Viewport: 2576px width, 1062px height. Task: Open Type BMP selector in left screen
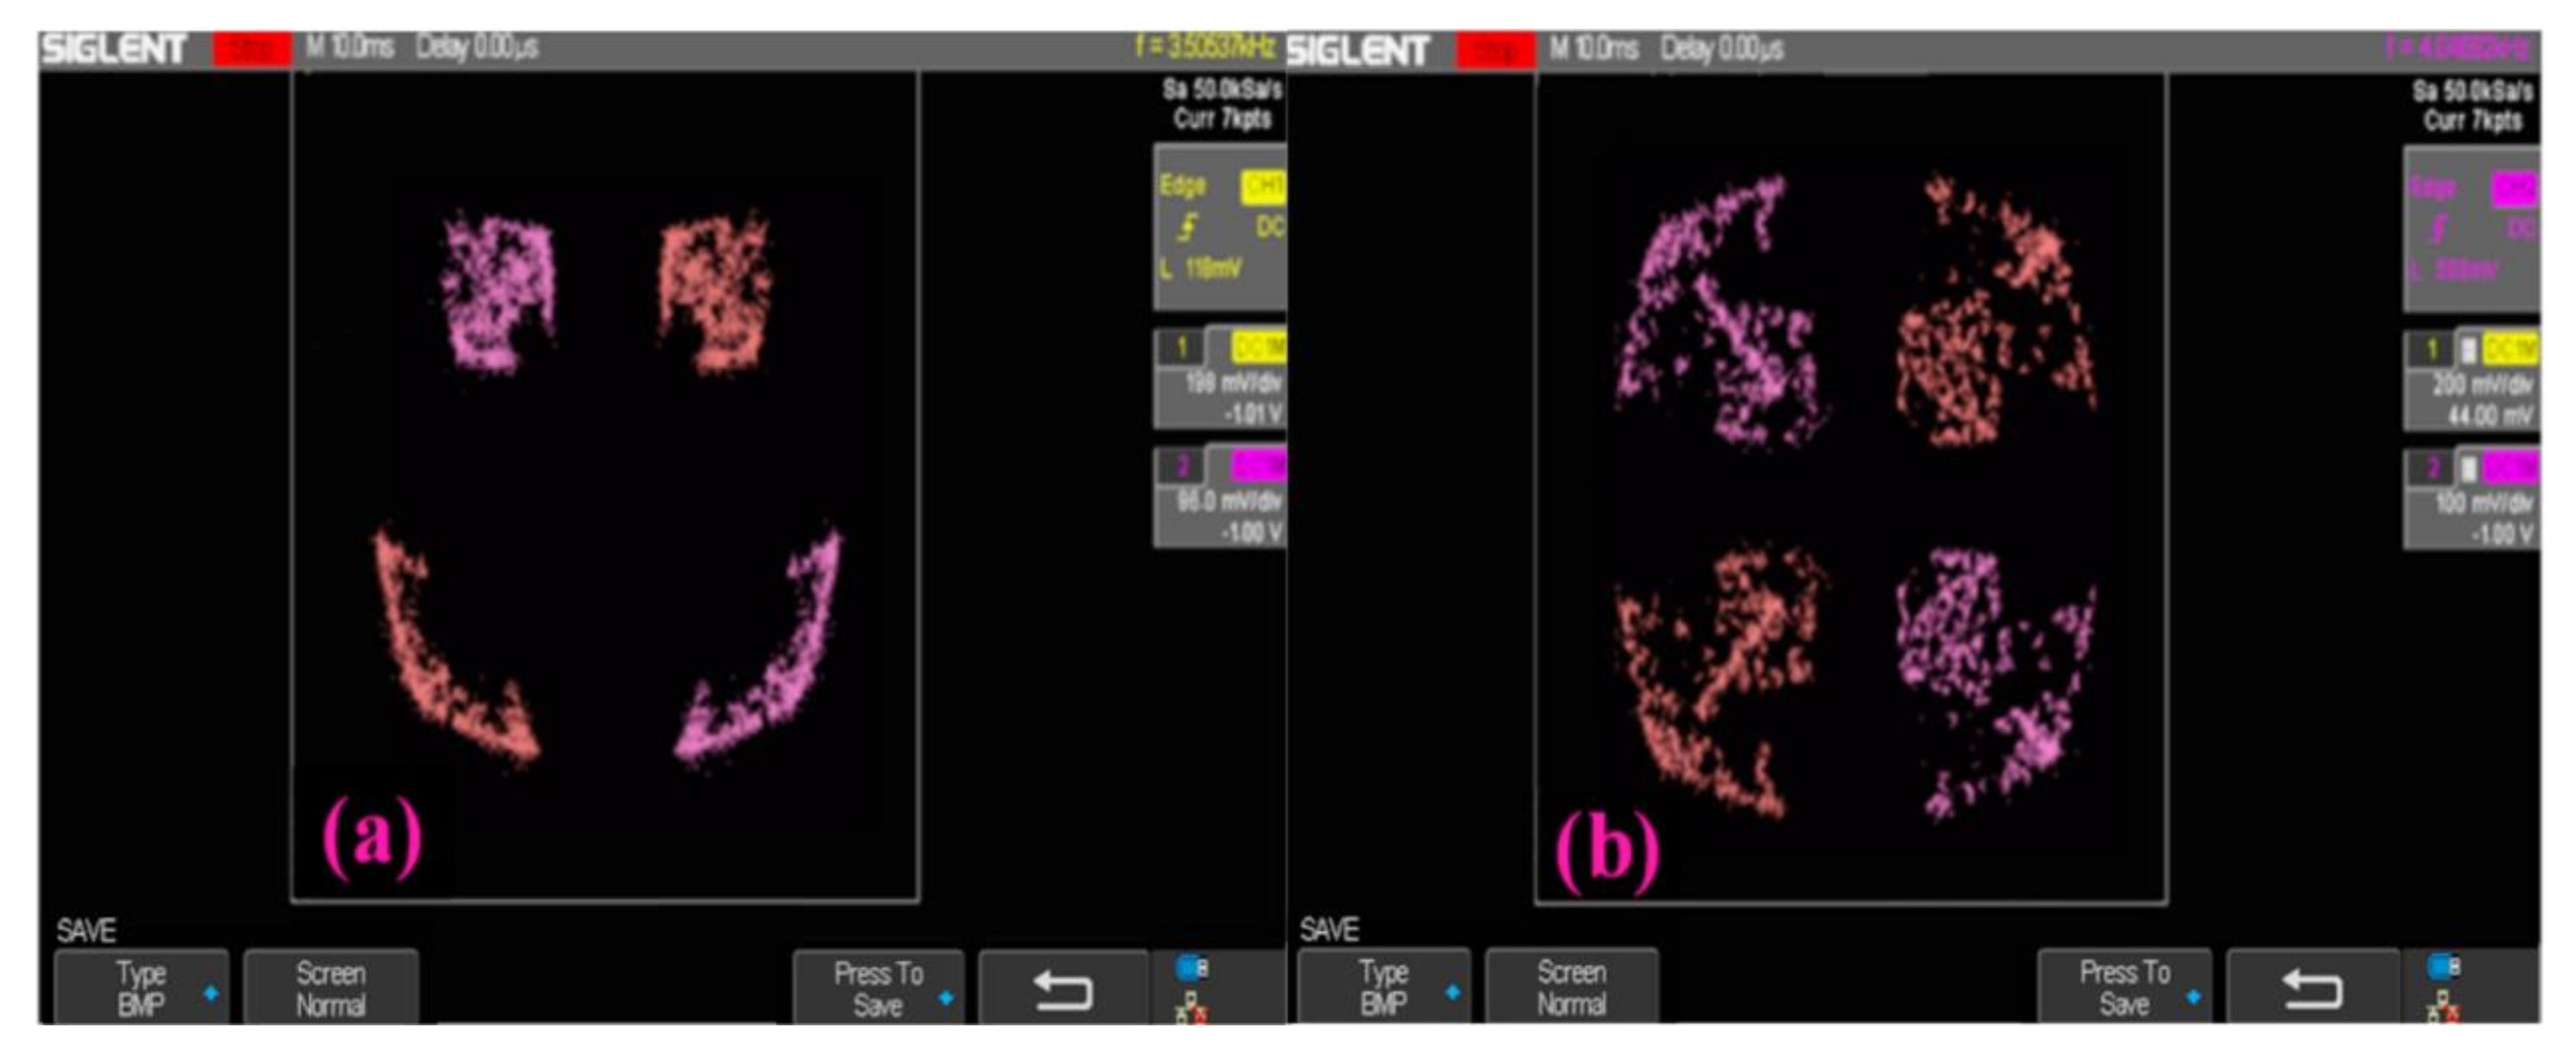(x=141, y=988)
